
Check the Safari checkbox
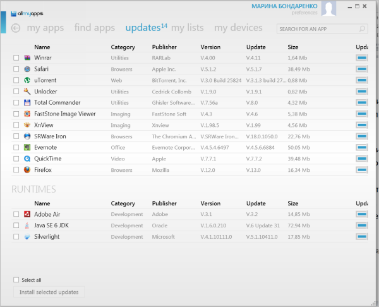coord(16,69)
